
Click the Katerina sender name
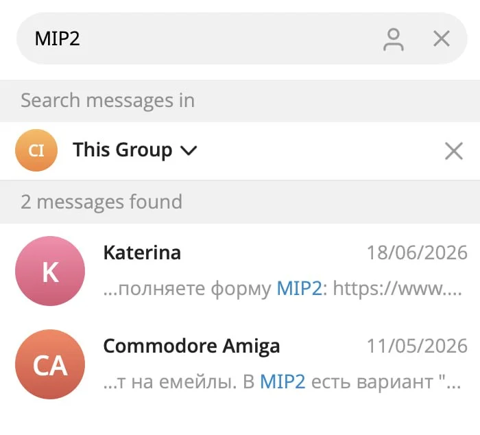(x=142, y=252)
